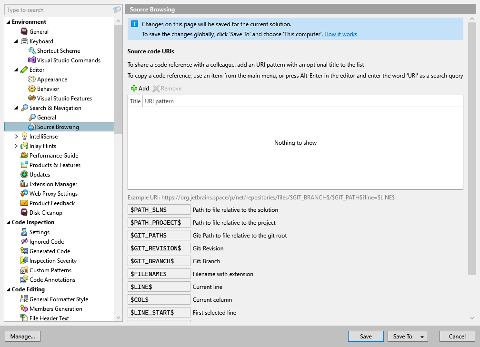
Task: Click the $GIT_REVISION$ macro box
Action: pyautogui.click(x=159, y=248)
